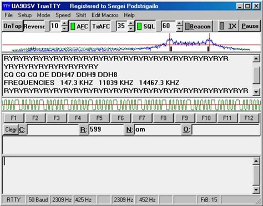Click the empty O: input field

click(x=226, y=129)
